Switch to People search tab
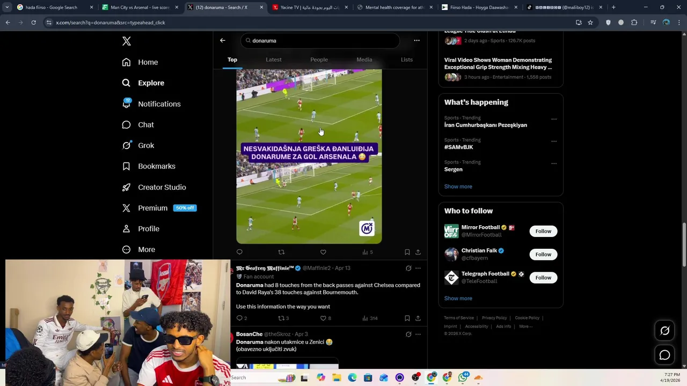 (x=319, y=60)
